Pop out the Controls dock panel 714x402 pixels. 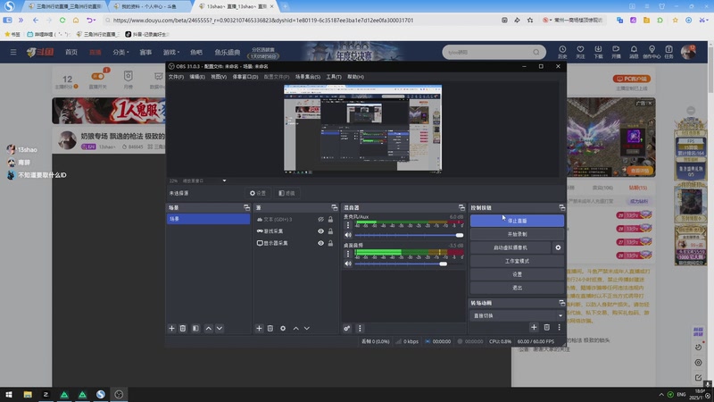[x=561, y=207]
